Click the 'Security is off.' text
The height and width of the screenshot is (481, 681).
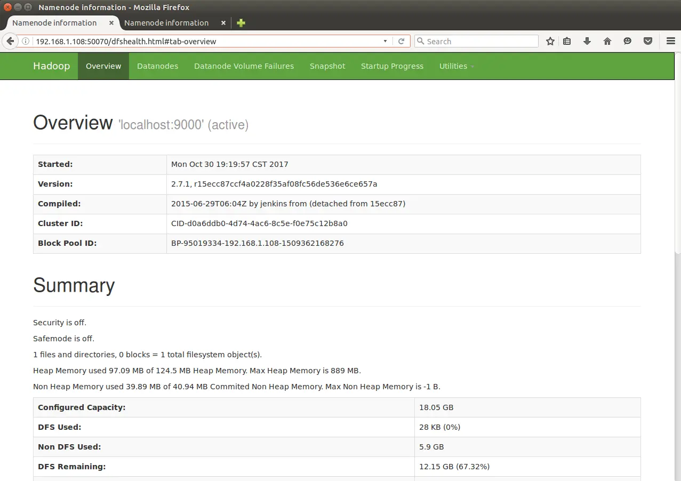60,323
